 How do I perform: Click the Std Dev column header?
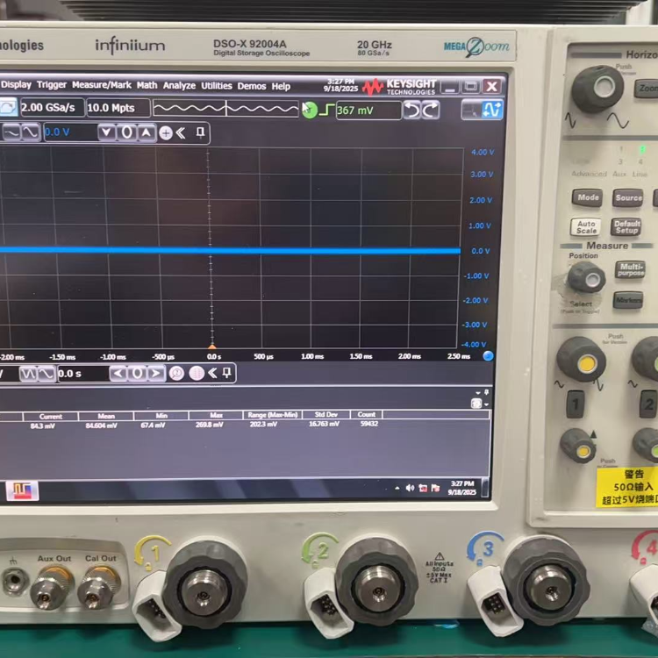click(x=326, y=414)
